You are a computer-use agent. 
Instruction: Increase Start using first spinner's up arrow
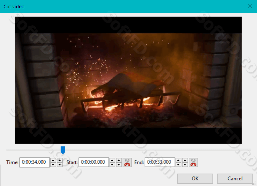[x=112, y=160]
